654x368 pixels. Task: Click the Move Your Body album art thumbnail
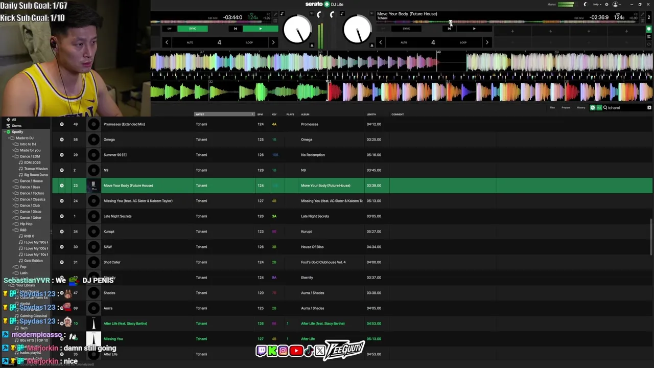pyautogui.click(x=94, y=186)
